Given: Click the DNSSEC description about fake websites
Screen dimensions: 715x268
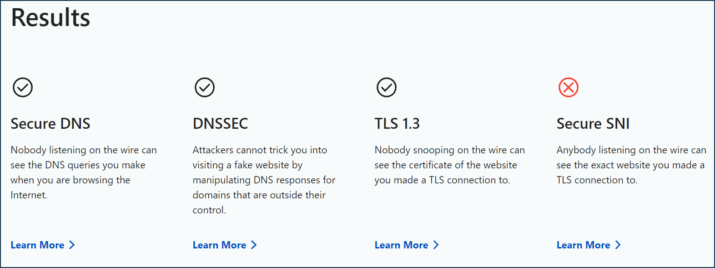Looking at the screenshot, I should tap(264, 180).
